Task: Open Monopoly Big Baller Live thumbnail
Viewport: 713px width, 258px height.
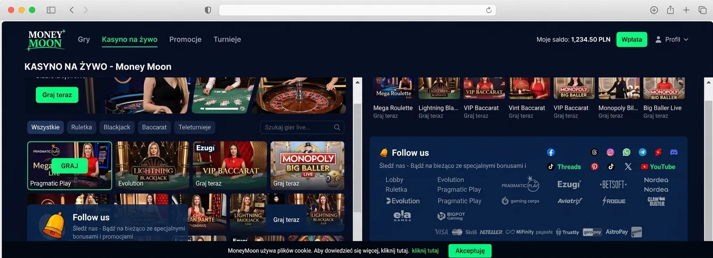Action: click(x=307, y=165)
